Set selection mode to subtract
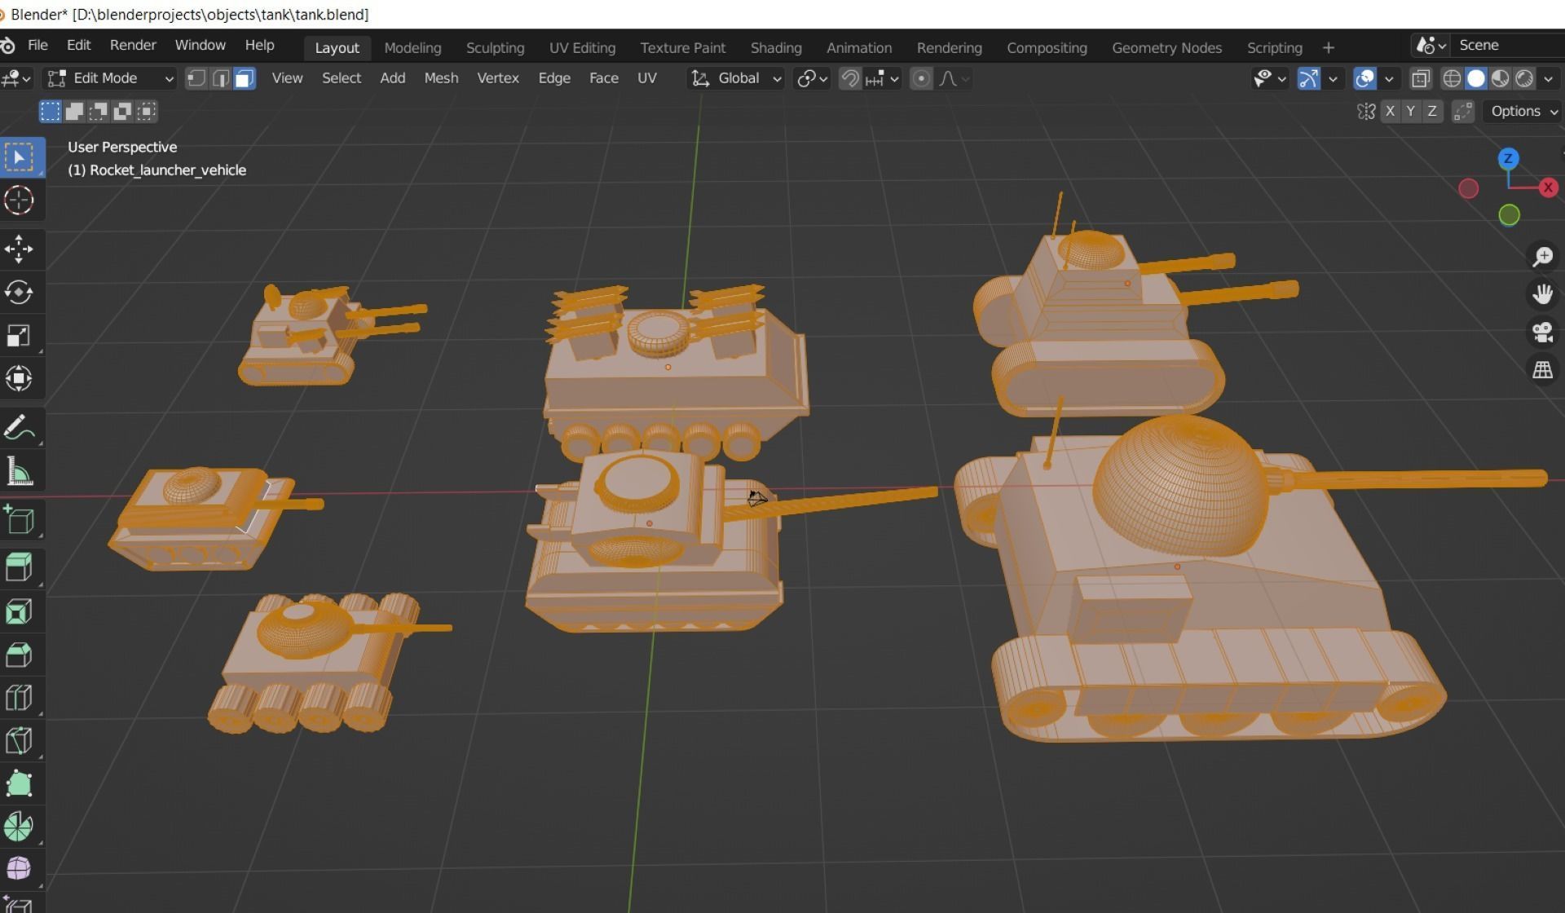This screenshot has height=913, width=1565. click(x=99, y=111)
